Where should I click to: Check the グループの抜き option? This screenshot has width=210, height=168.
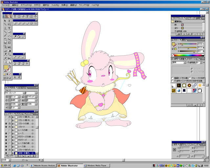pyautogui.click(x=190, y=78)
